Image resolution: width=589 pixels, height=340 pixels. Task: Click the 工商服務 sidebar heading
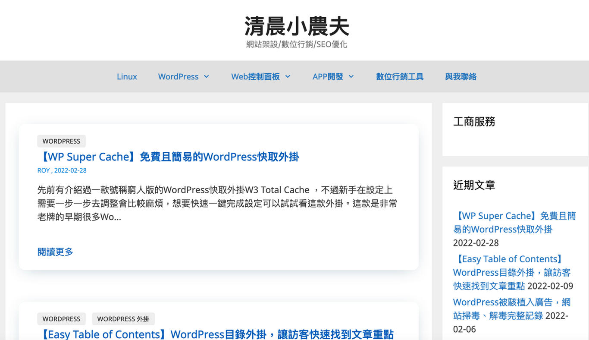[x=474, y=122]
